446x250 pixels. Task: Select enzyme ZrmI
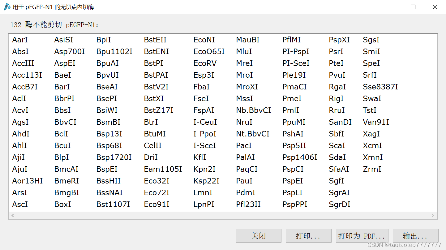click(x=372, y=169)
